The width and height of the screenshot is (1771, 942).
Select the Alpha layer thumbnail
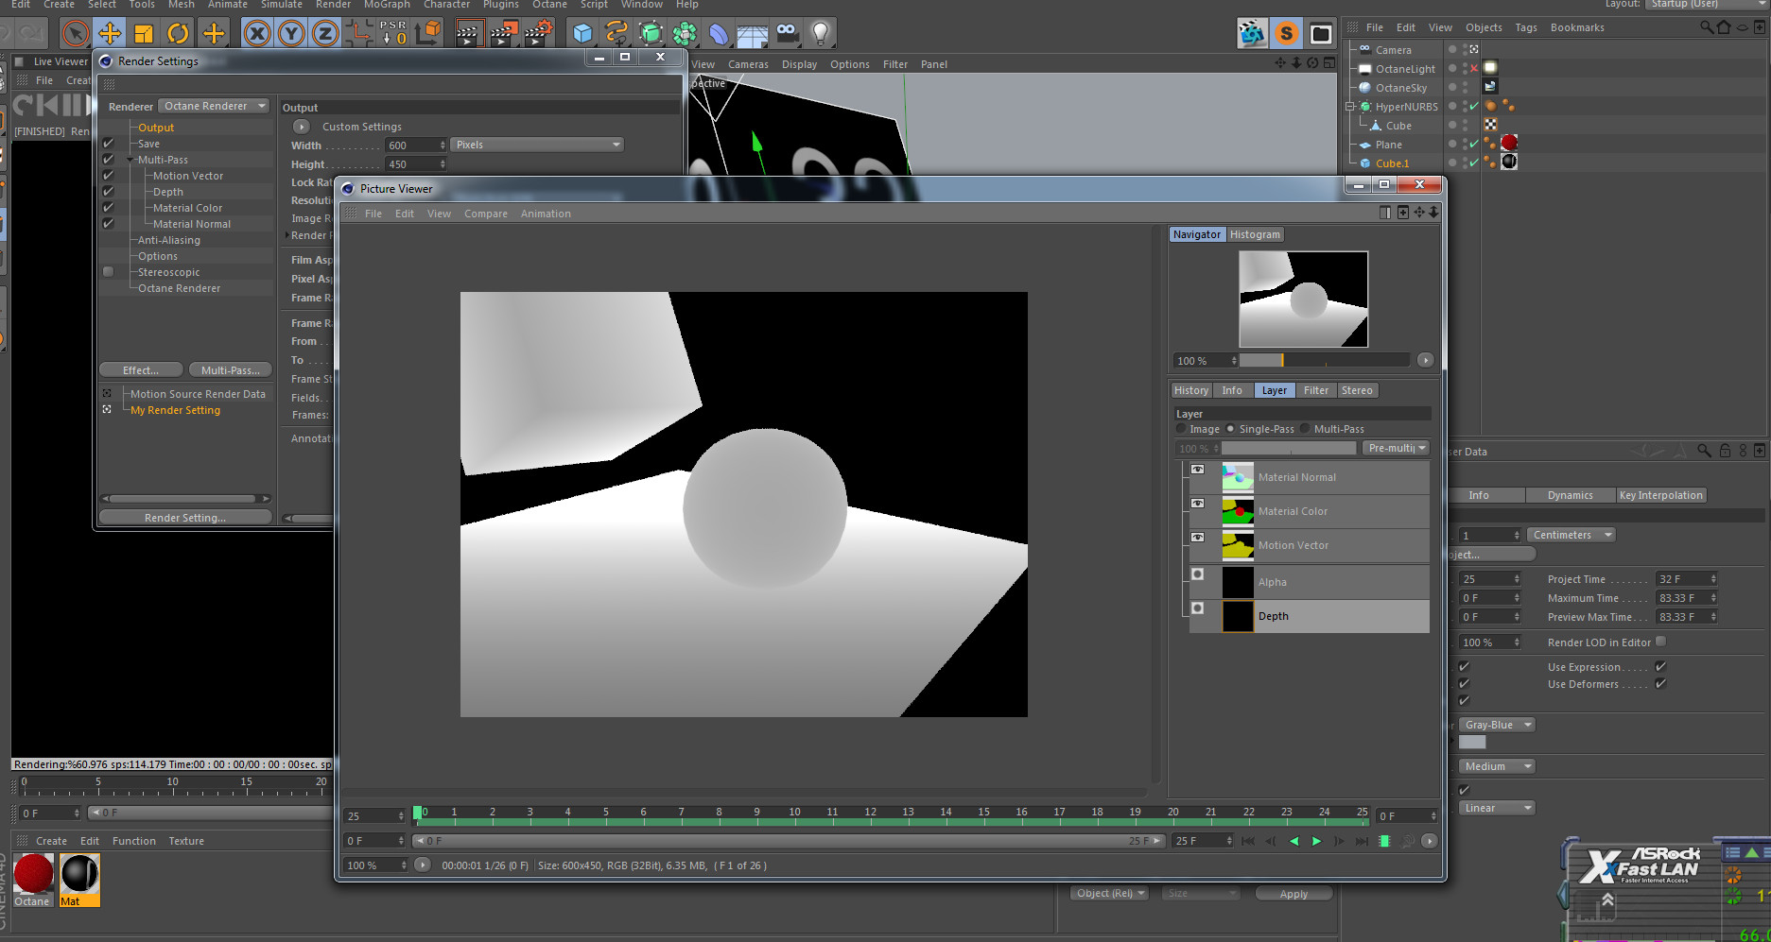tap(1238, 582)
